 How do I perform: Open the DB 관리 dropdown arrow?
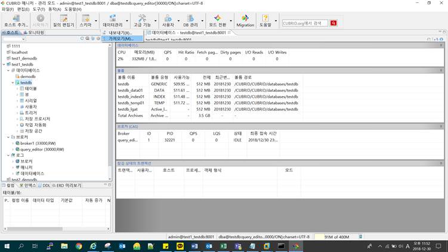pyautogui.click(x=202, y=21)
